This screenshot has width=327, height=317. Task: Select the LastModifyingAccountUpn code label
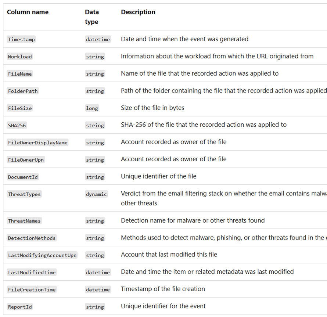coord(42,255)
